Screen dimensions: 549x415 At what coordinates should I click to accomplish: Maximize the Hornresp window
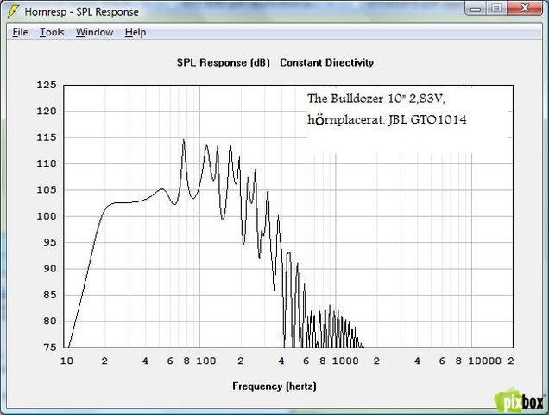pyautogui.click(x=496, y=9)
